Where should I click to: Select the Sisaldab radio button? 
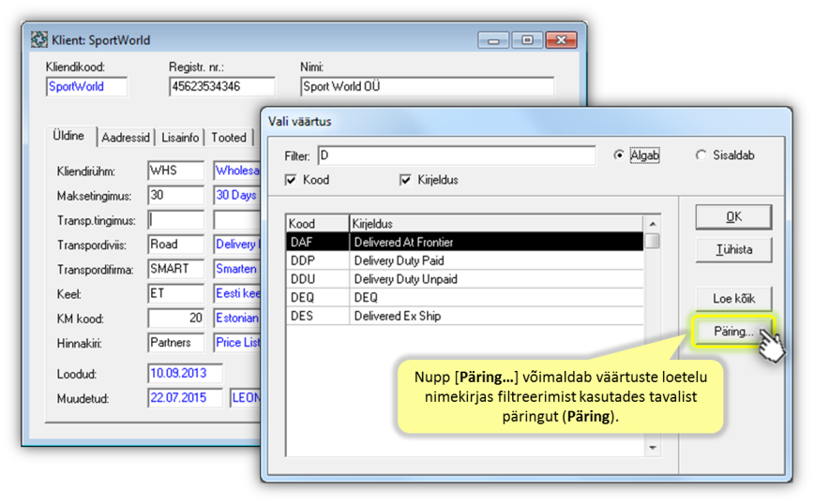click(701, 156)
